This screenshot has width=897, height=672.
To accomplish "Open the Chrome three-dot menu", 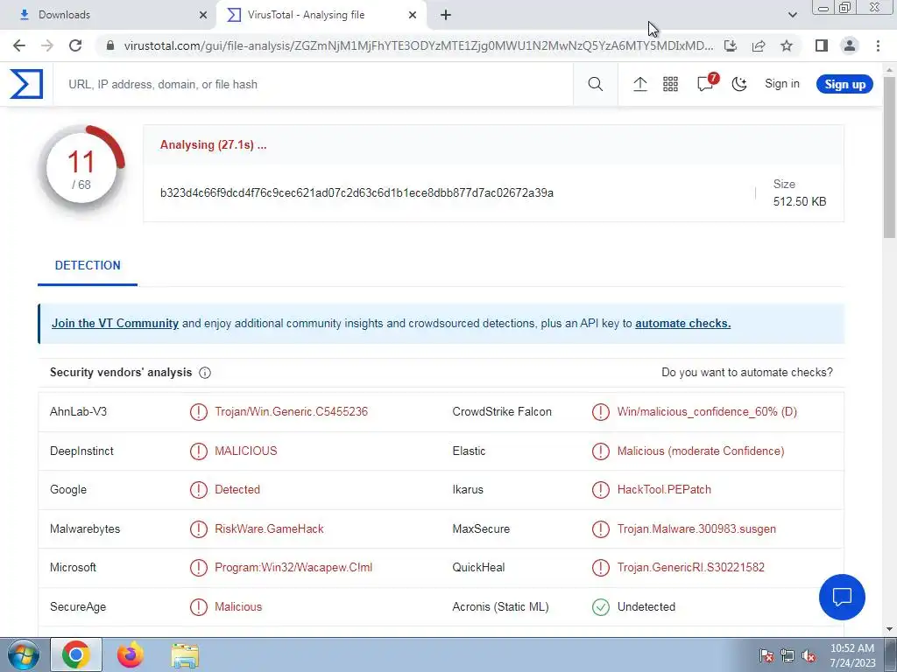I will pyautogui.click(x=878, y=45).
